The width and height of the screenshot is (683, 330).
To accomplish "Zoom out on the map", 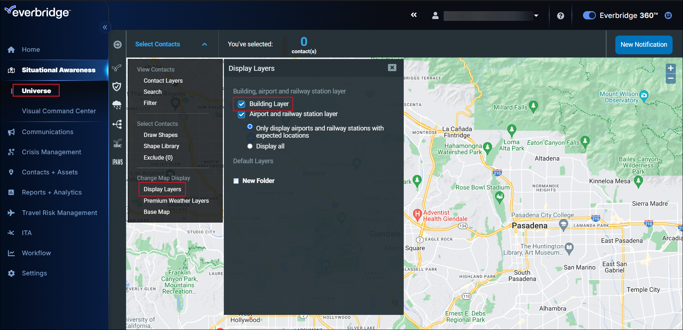I will (x=671, y=78).
